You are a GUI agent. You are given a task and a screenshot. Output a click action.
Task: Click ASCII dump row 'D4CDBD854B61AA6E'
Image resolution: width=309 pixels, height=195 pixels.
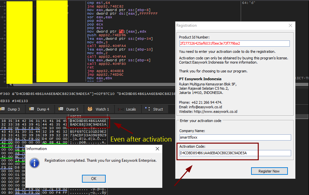click(88, 121)
